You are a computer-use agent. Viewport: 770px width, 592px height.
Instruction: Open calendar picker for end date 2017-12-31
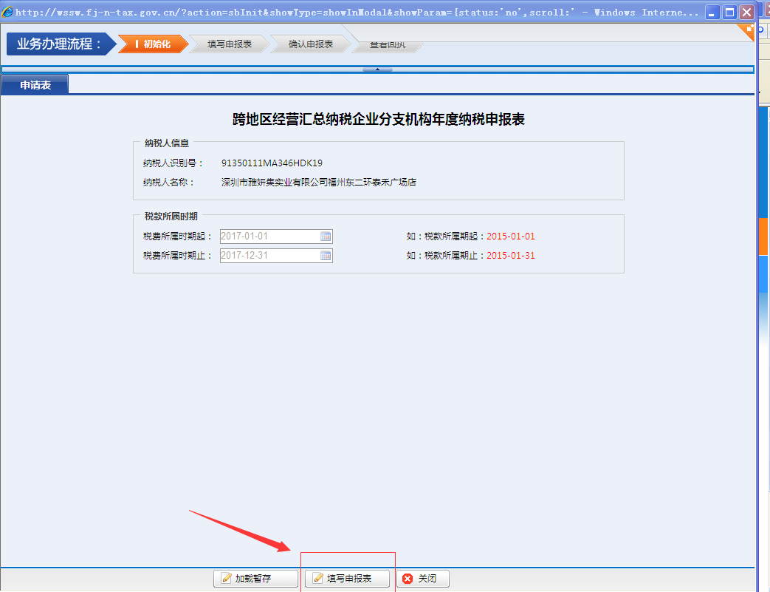pyautogui.click(x=326, y=256)
